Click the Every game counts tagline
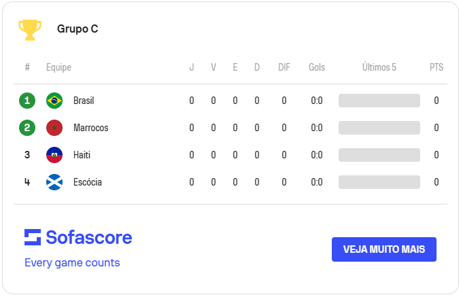Image resolution: width=461 pixels, height=297 pixels. coord(72,262)
